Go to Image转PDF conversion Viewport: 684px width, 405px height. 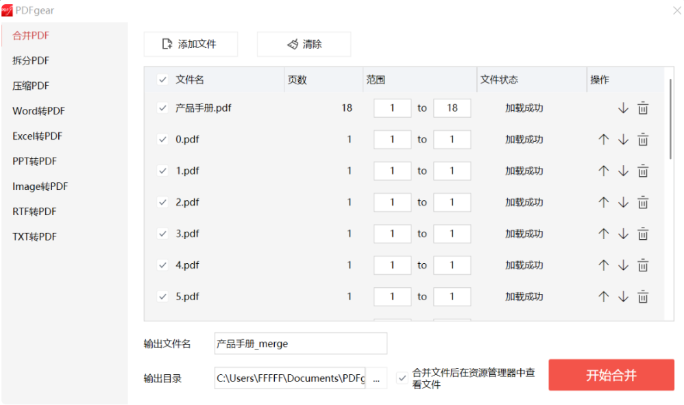40,186
